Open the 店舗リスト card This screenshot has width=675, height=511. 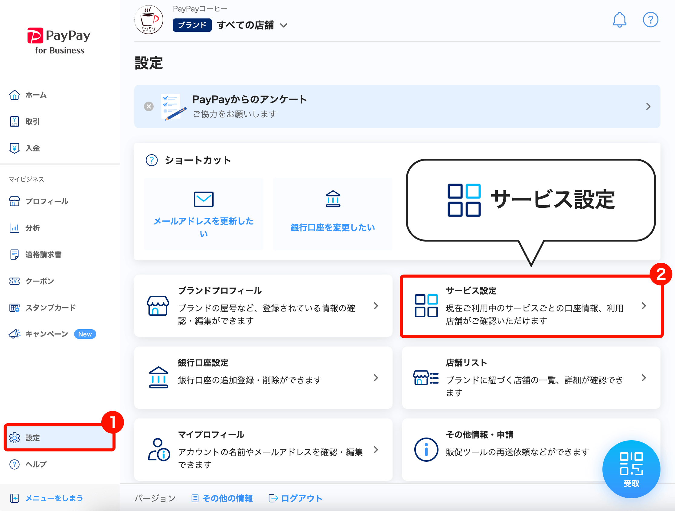531,377
